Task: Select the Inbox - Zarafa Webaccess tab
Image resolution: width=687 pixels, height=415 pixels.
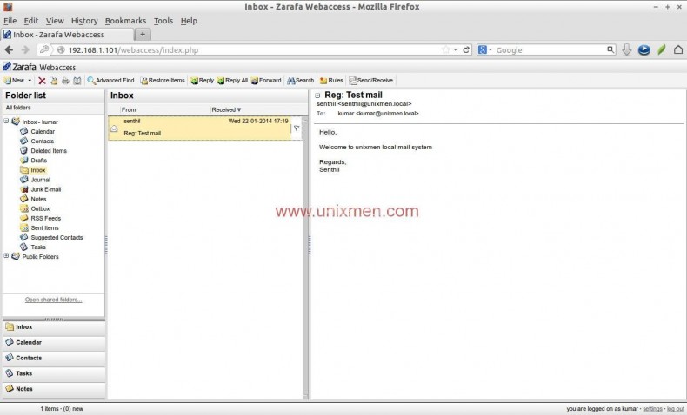Action: pyautogui.click(x=68, y=35)
